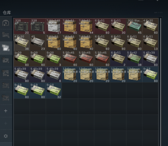Image resolution: width=168 pixels, height=146 pixels.
Task: Select the .45 ammo box with 23 rounds
Action: pyautogui.click(x=38, y=42)
